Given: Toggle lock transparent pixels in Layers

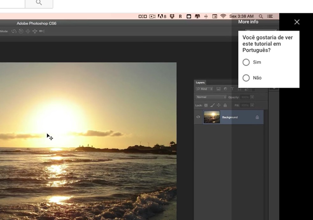Looking at the screenshot, I should point(206,105).
